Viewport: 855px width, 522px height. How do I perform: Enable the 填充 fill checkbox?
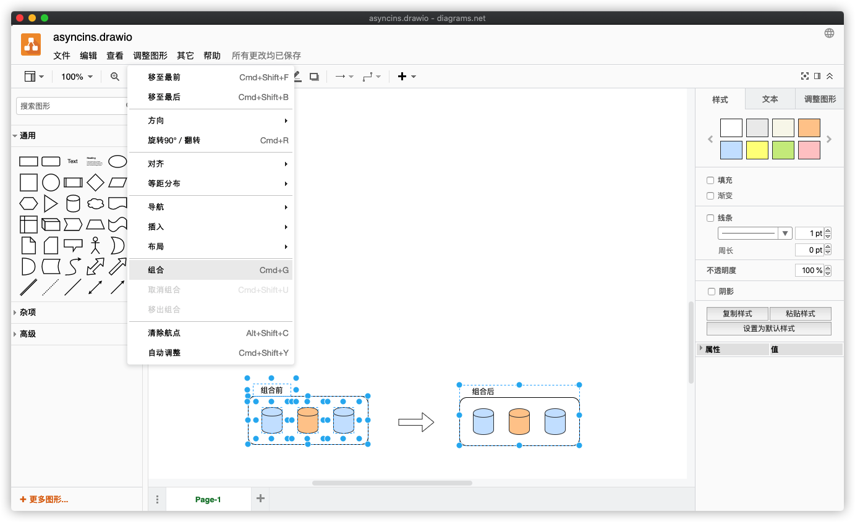tap(710, 180)
